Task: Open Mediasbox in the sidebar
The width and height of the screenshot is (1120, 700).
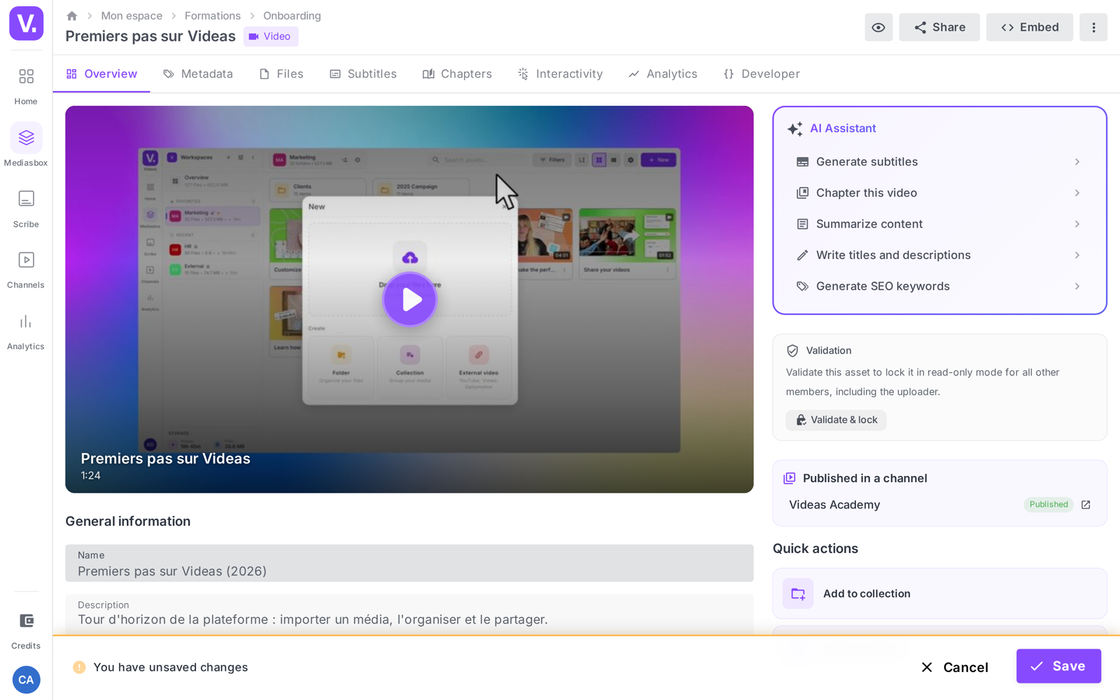Action: tap(26, 146)
